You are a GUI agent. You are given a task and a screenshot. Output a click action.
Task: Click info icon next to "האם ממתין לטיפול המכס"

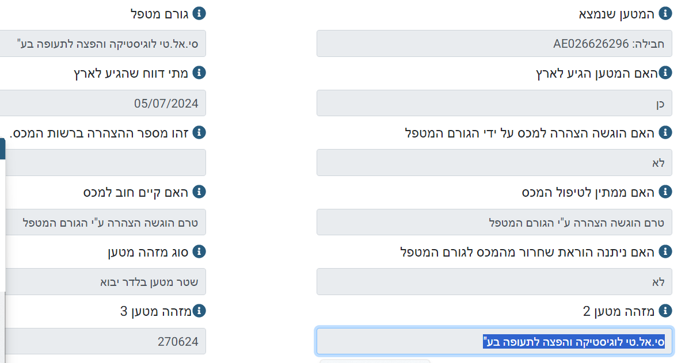point(665,192)
